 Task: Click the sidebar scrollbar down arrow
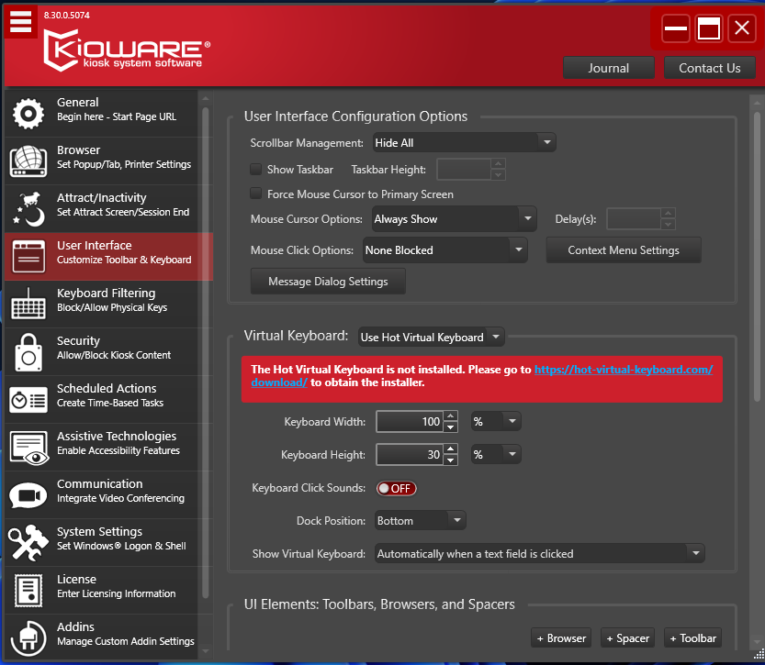coord(206,651)
